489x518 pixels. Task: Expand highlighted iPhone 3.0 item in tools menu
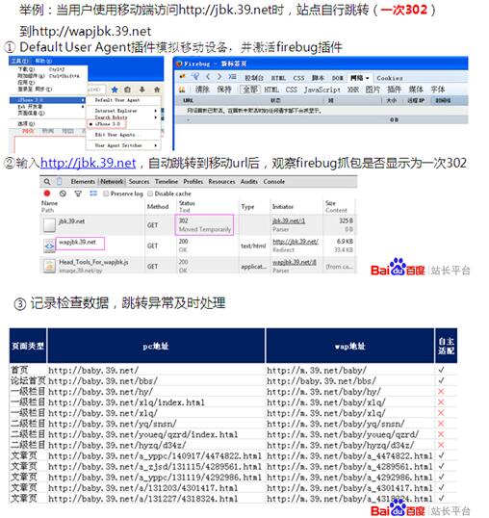(x=47, y=100)
